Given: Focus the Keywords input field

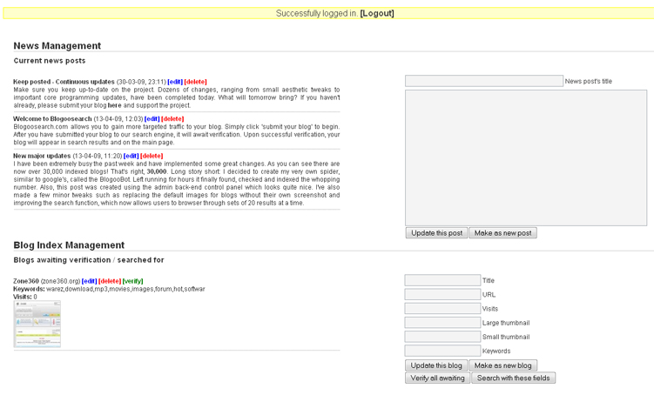Looking at the screenshot, I should click(442, 351).
